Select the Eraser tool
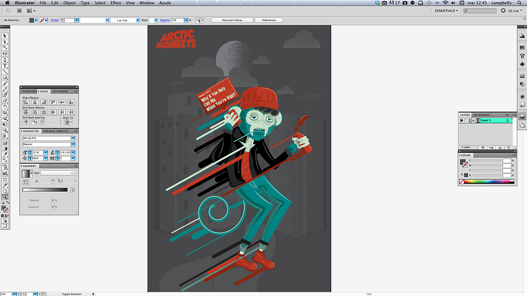Image resolution: width=527 pixels, height=296 pixels. pos(4,101)
